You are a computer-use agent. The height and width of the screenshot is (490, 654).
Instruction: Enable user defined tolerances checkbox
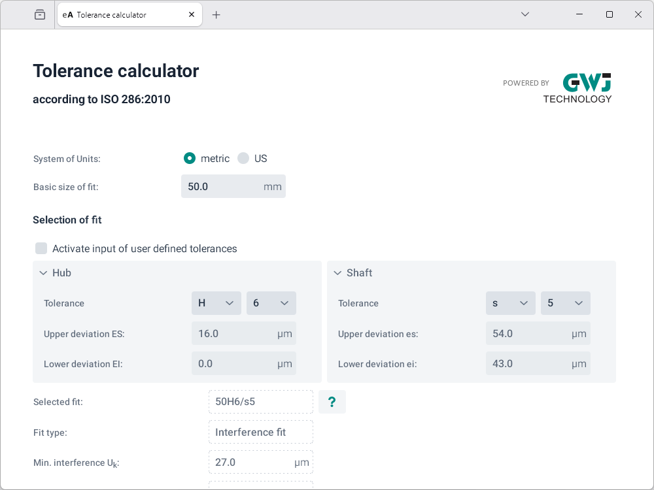[42, 248]
